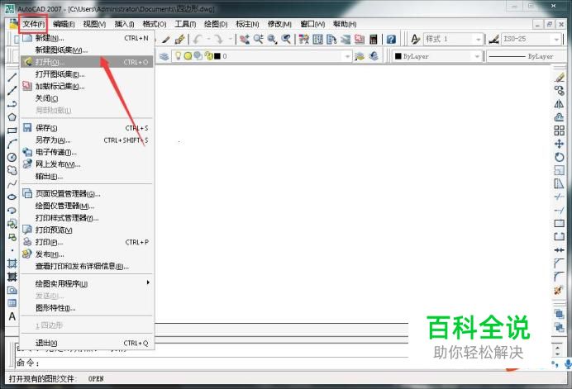Select the Hatch tool
The width and height of the screenshot is (572, 389).
pos(12,263)
